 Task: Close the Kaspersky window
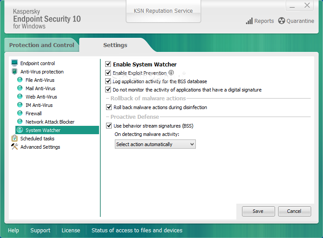point(307,5)
